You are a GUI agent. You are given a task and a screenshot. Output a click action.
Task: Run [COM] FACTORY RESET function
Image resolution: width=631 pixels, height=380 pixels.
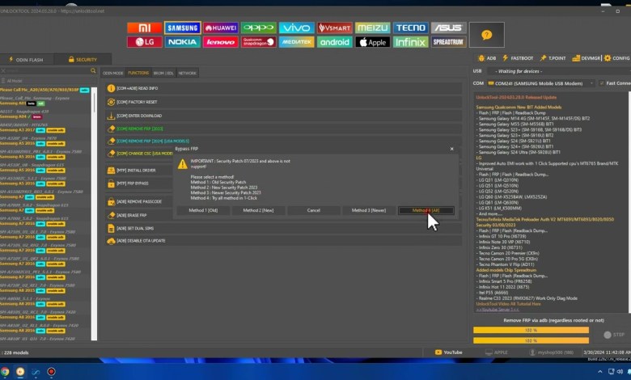[283, 102]
